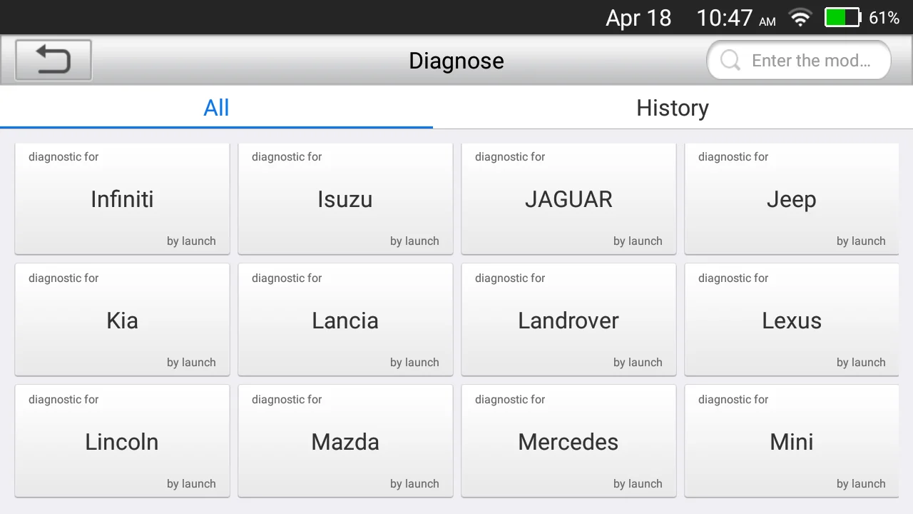
Task: Select the Jeep diagnostic tile
Action: pyautogui.click(x=791, y=199)
